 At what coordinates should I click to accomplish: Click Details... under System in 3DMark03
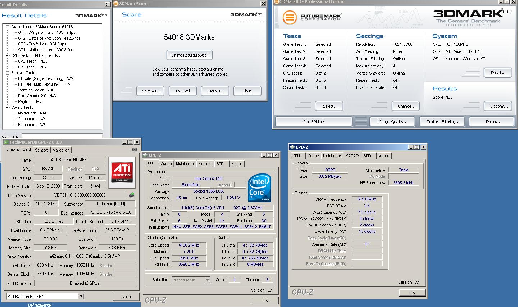pos(499,73)
